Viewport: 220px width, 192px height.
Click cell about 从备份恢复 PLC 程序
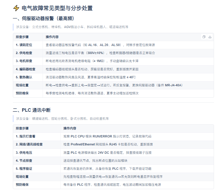137,169
